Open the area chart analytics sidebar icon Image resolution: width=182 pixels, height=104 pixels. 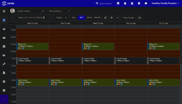4,55
